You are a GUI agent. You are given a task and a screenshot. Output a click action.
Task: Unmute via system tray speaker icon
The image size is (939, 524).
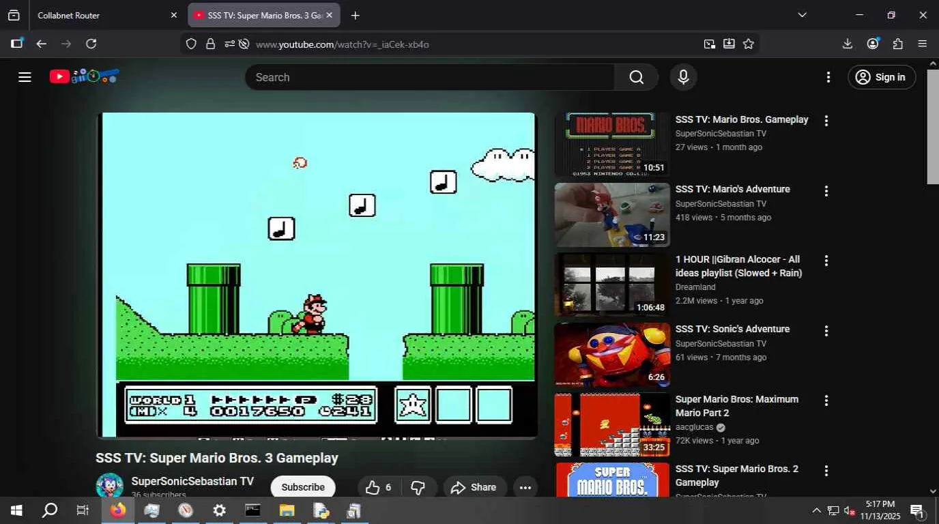tap(850, 510)
